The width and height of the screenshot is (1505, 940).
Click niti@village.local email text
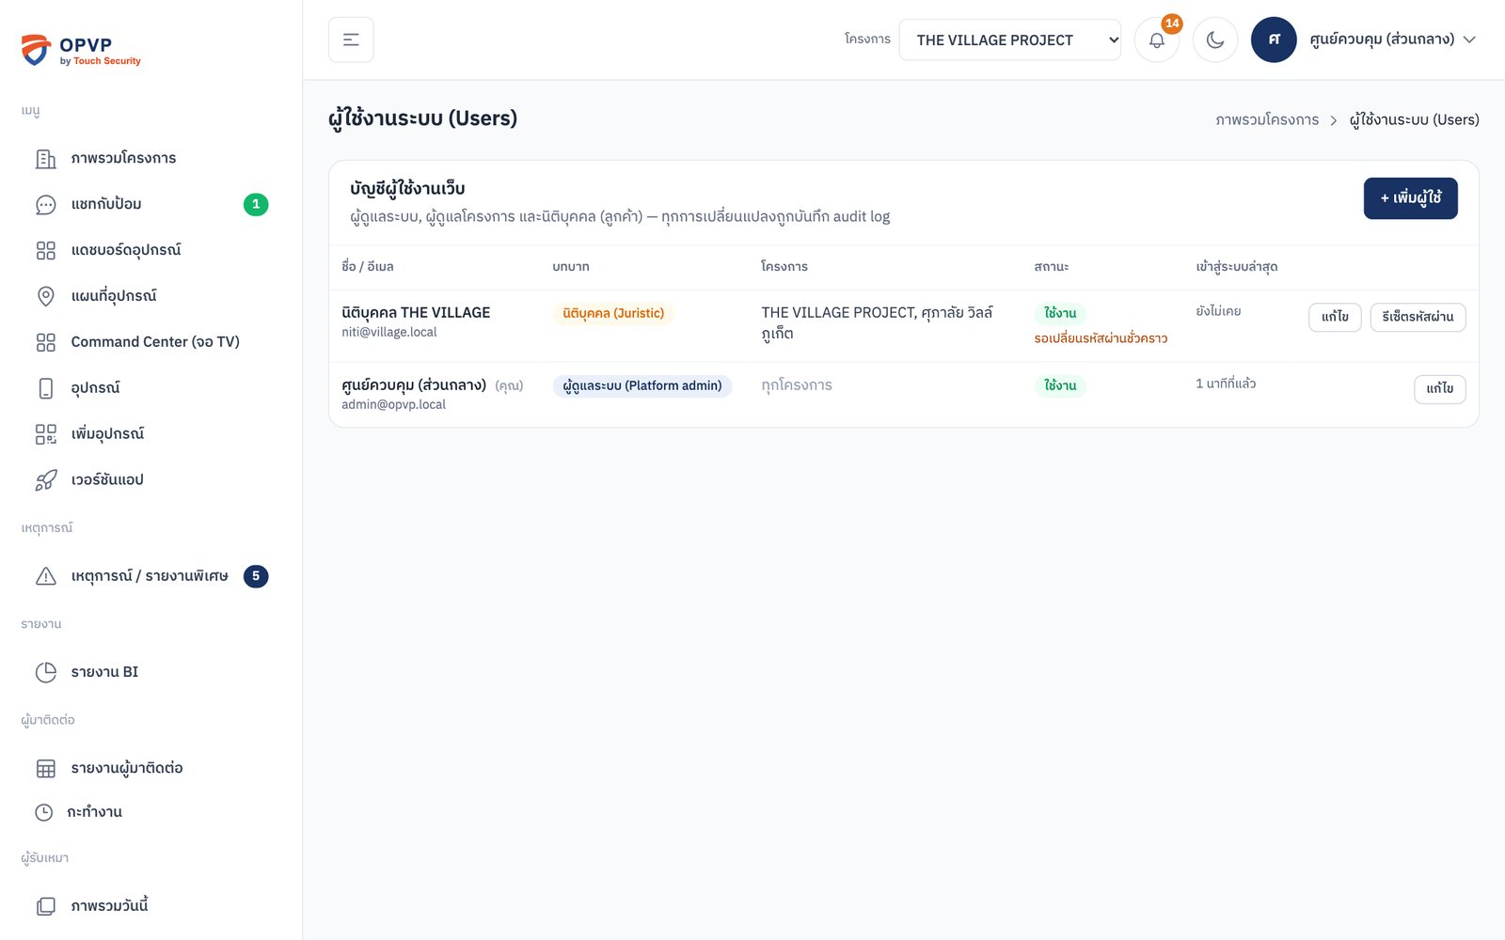click(x=389, y=333)
